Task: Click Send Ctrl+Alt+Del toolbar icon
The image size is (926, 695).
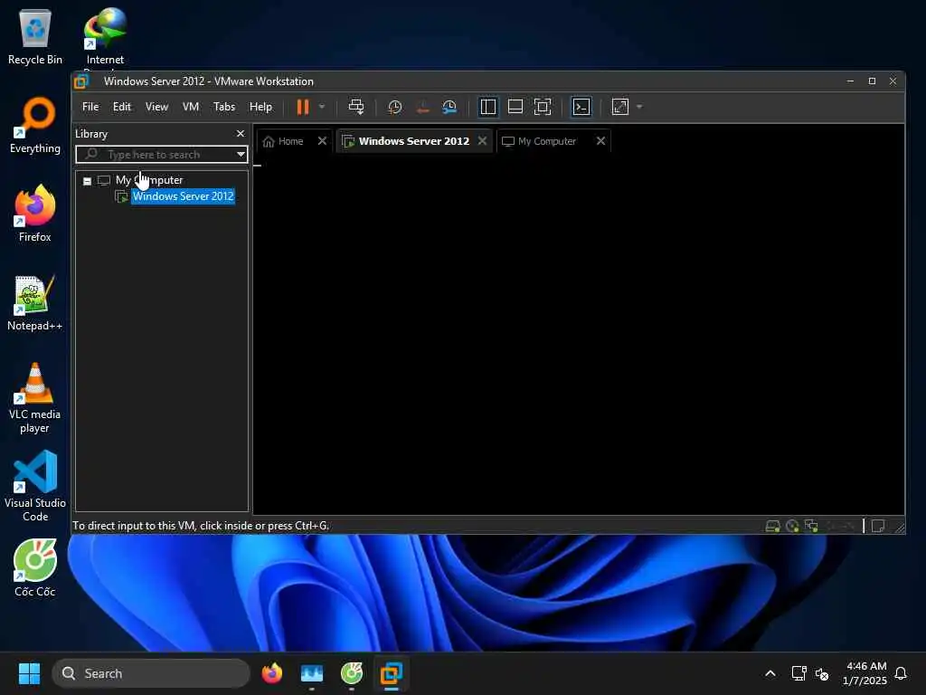Action: click(x=356, y=107)
